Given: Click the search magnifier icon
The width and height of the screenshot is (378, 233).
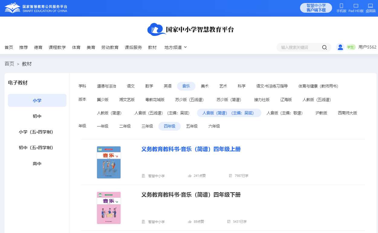Looking at the screenshot, I should [x=325, y=47].
